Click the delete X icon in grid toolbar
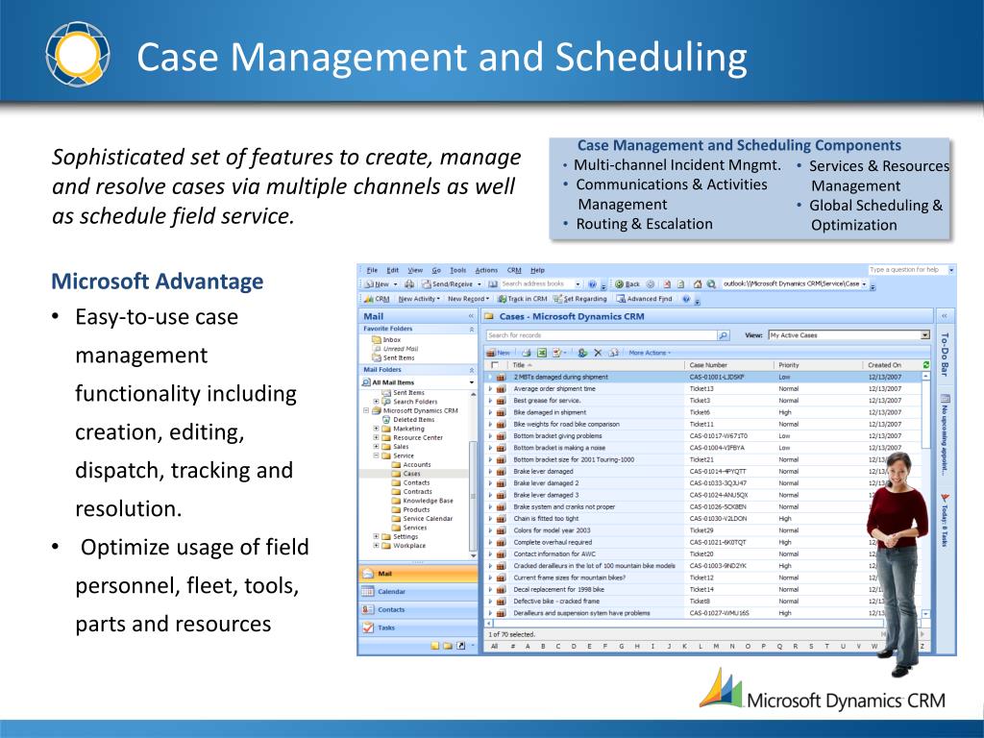The height and width of the screenshot is (738, 984). [598, 353]
